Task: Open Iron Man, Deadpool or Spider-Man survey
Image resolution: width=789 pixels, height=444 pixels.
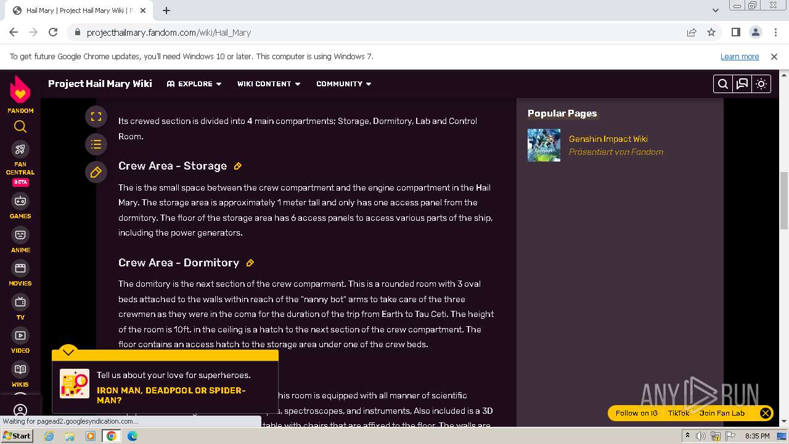Action: [x=171, y=395]
